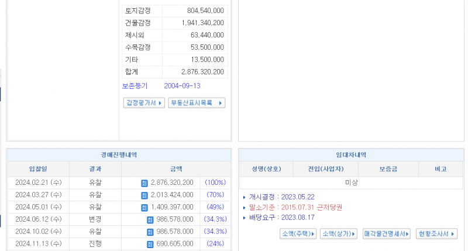Open the 감정평가서 appraisal report

coord(144,103)
